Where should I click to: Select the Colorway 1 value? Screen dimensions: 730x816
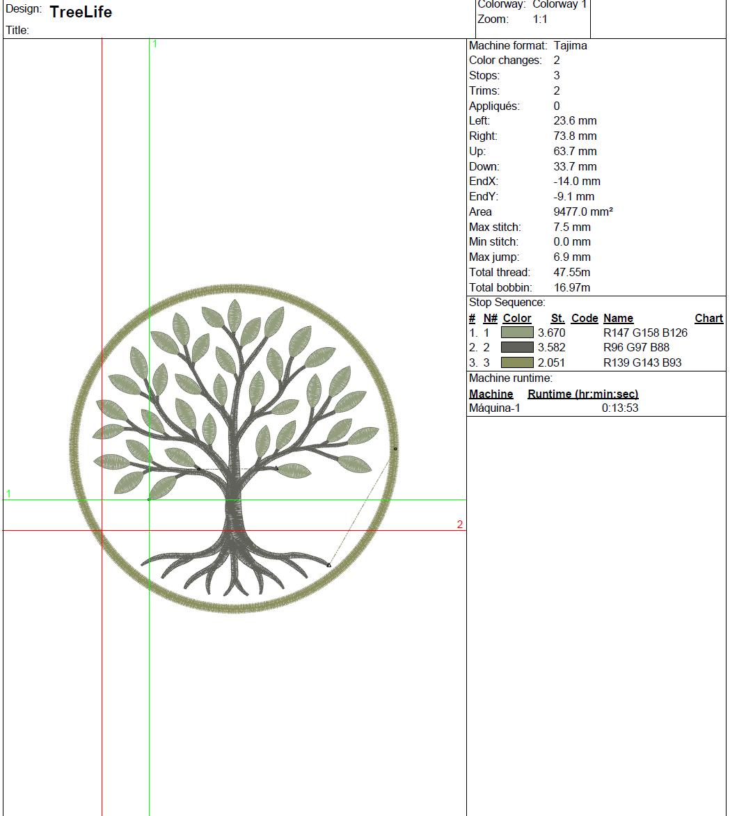coord(560,5)
